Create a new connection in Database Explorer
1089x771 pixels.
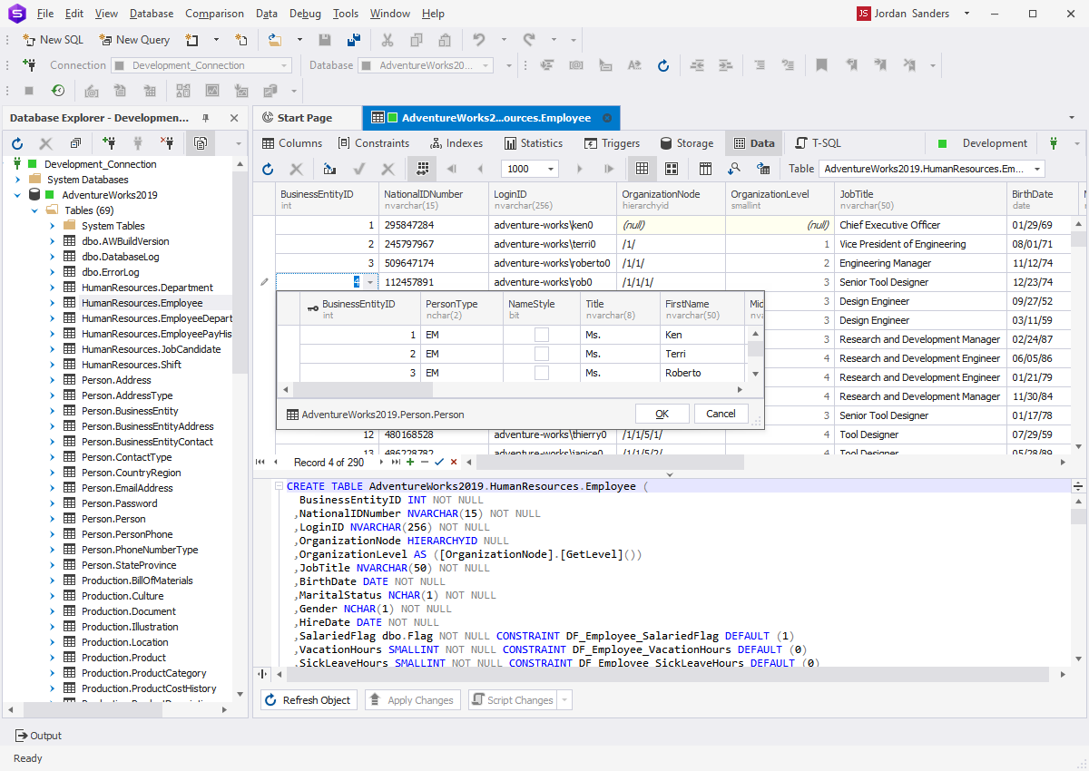[x=108, y=142]
